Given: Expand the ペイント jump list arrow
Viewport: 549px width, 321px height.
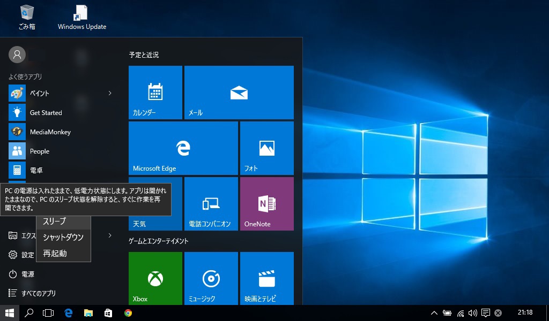Looking at the screenshot, I should coord(110,93).
